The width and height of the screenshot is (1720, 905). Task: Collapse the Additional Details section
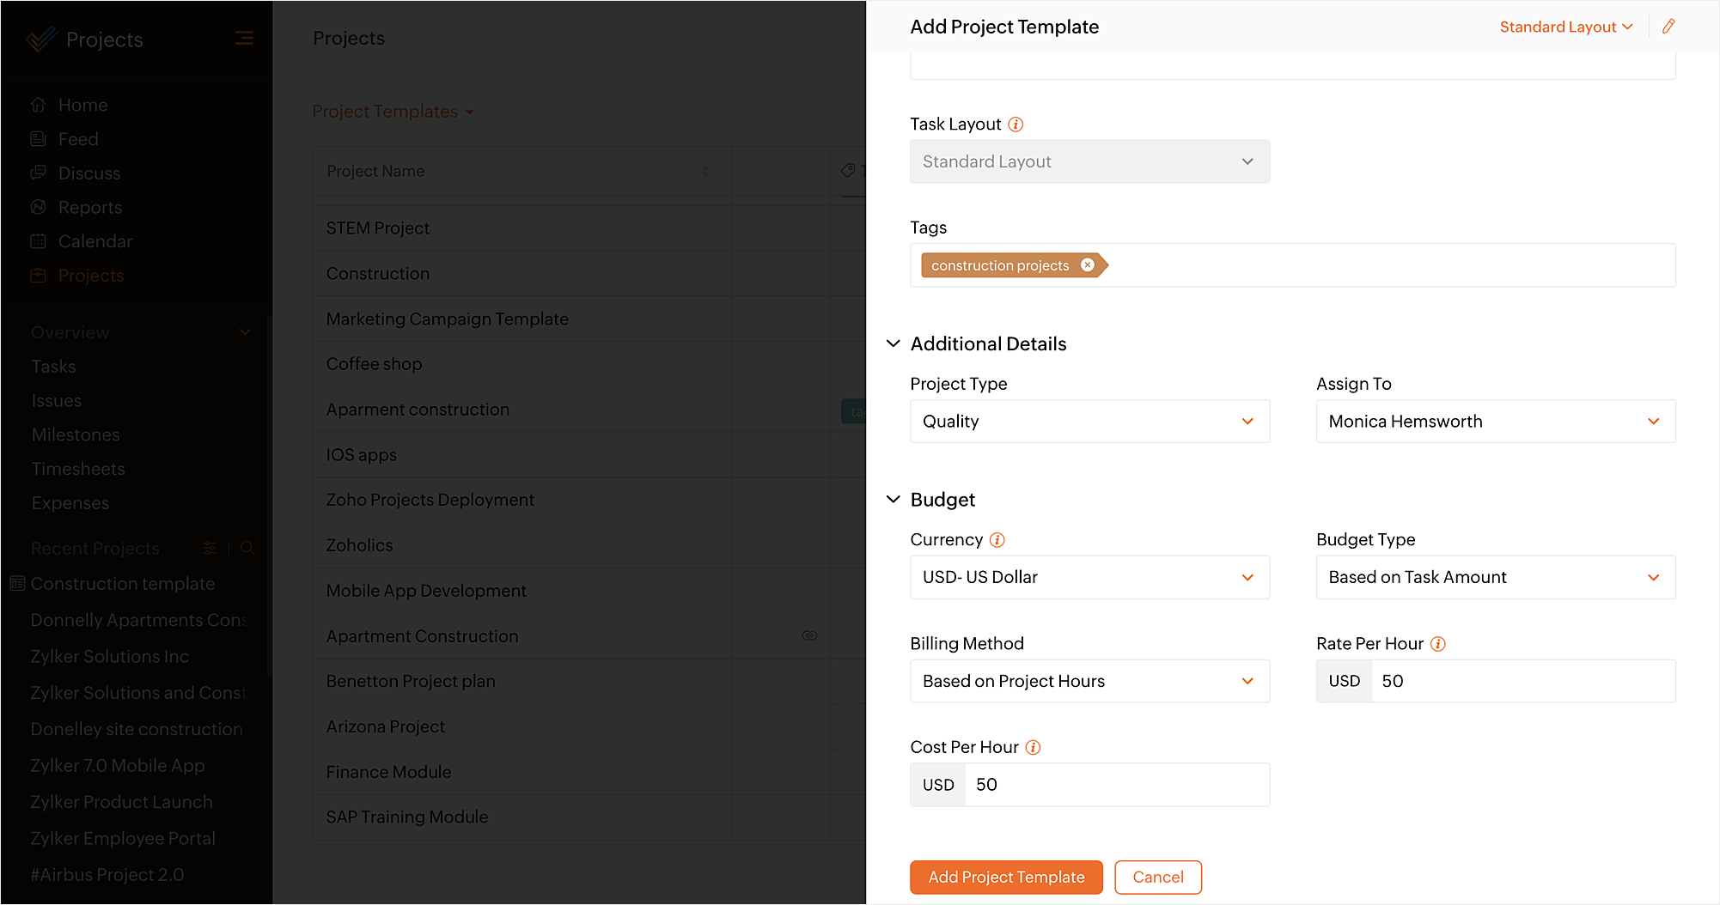(x=894, y=343)
